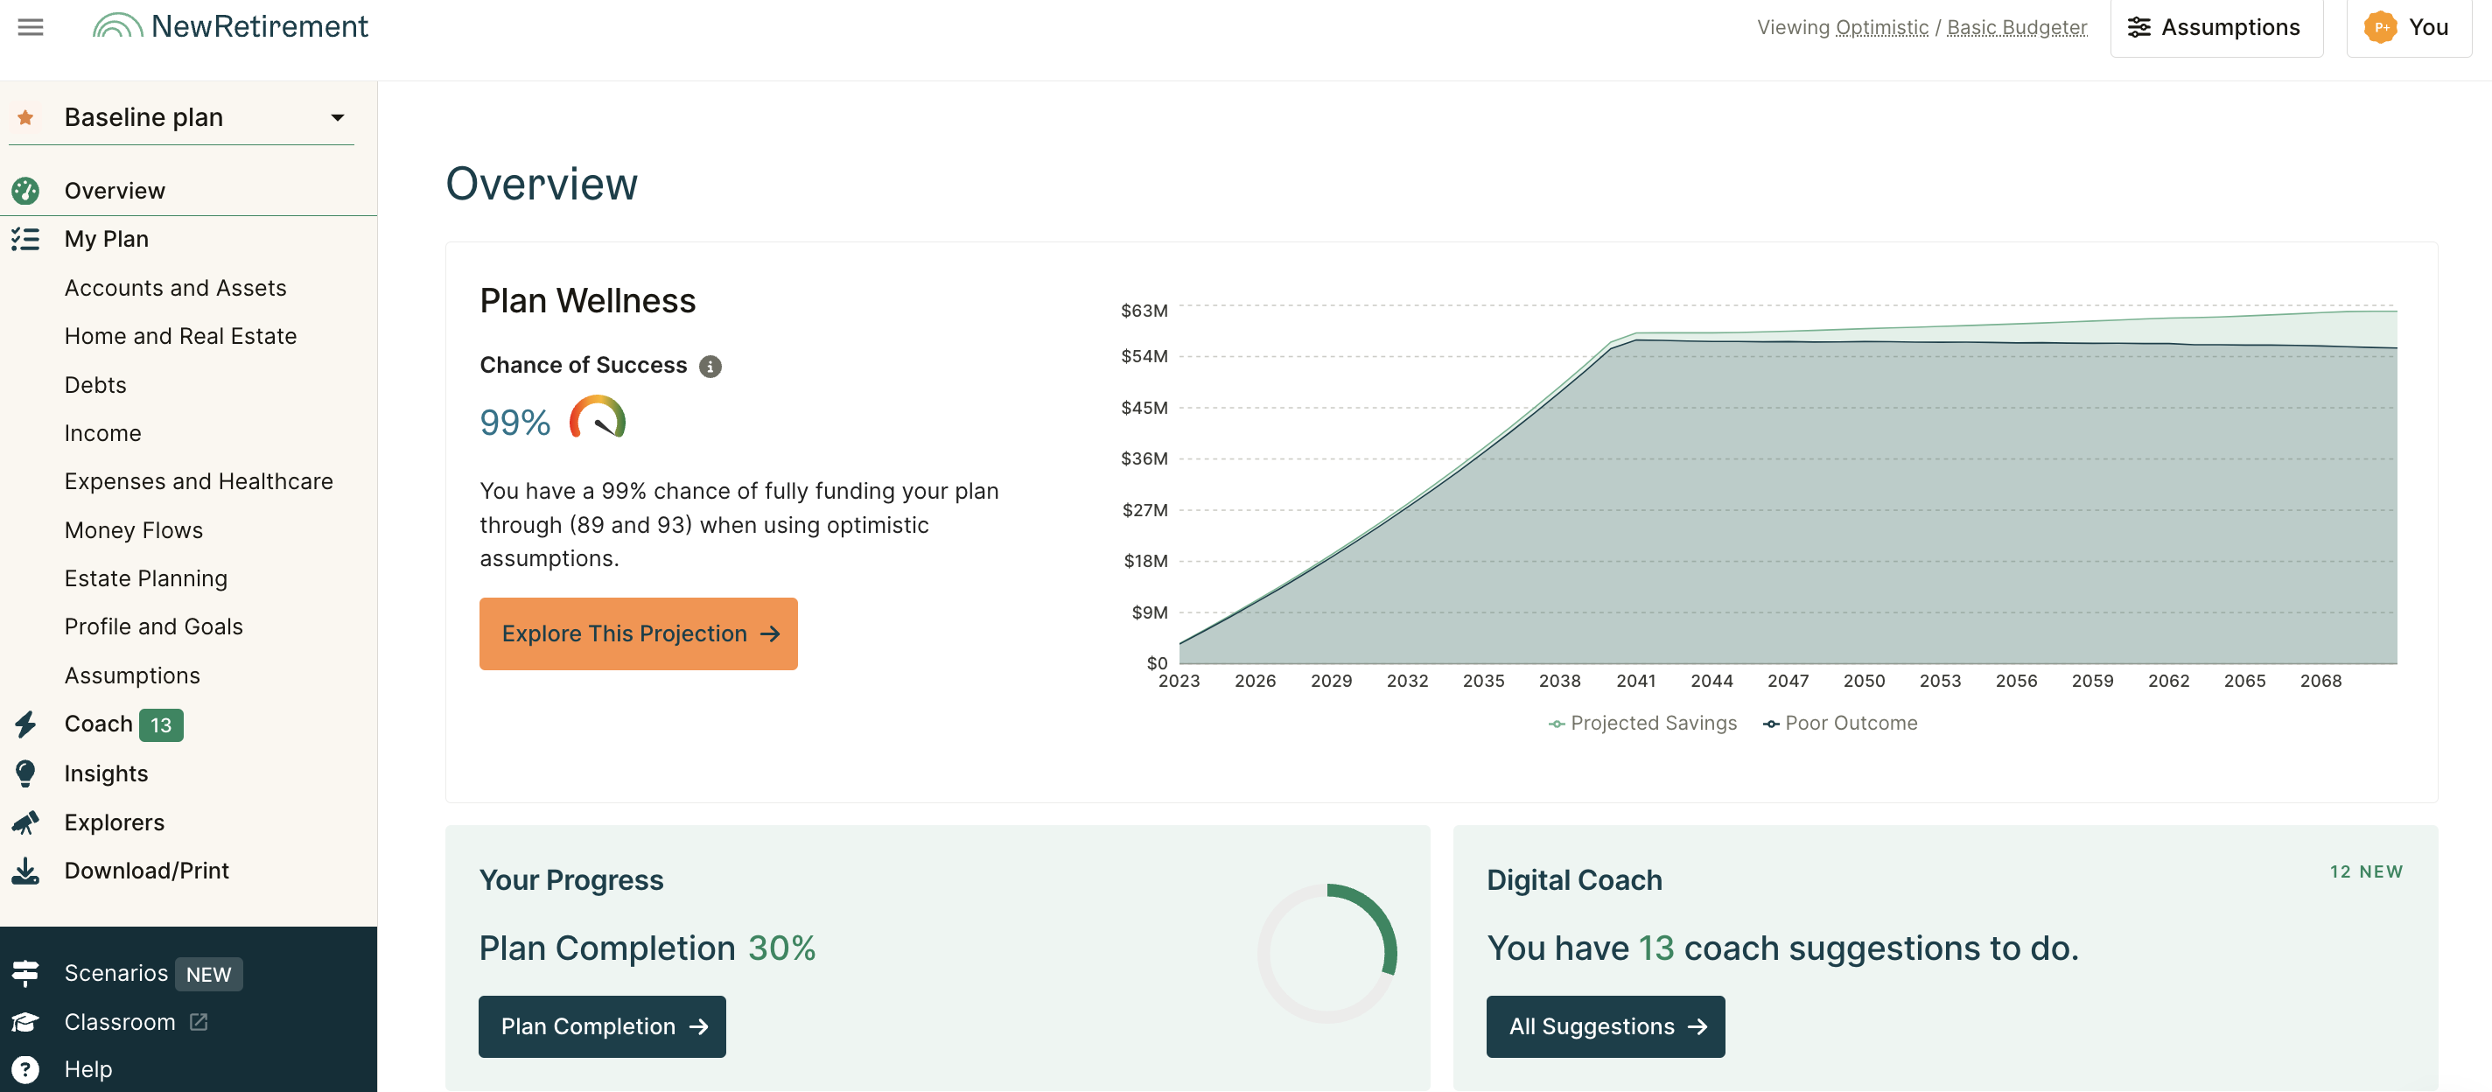Toggle Poor Outcome series in chart legend
Image resolution: width=2492 pixels, height=1092 pixels.
[x=1839, y=724]
